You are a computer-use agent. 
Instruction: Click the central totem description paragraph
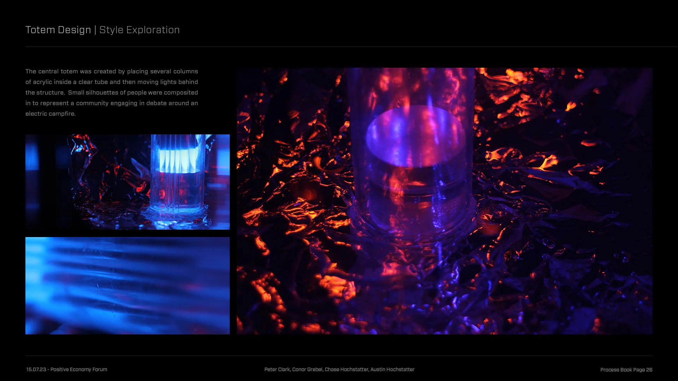click(112, 92)
